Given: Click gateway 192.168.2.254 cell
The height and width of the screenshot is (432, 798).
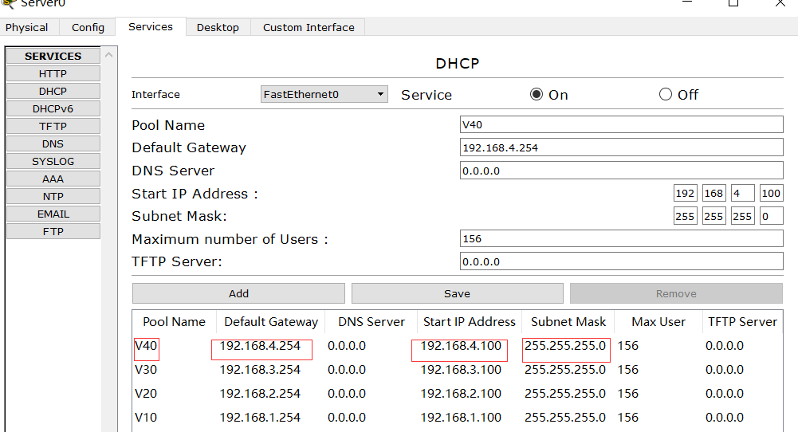Looking at the screenshot, I should pyautogui.click(x=260, y=394).
